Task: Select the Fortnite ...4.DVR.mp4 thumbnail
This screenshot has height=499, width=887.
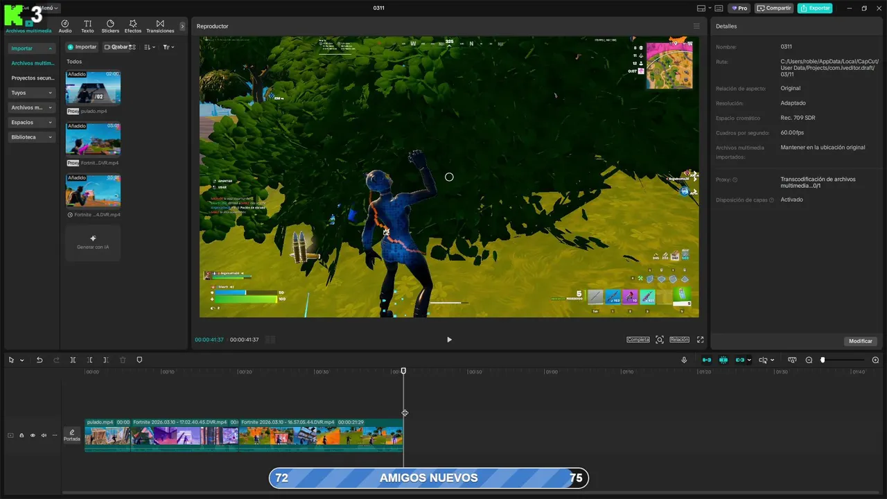Action: click(x=93, y=191)
